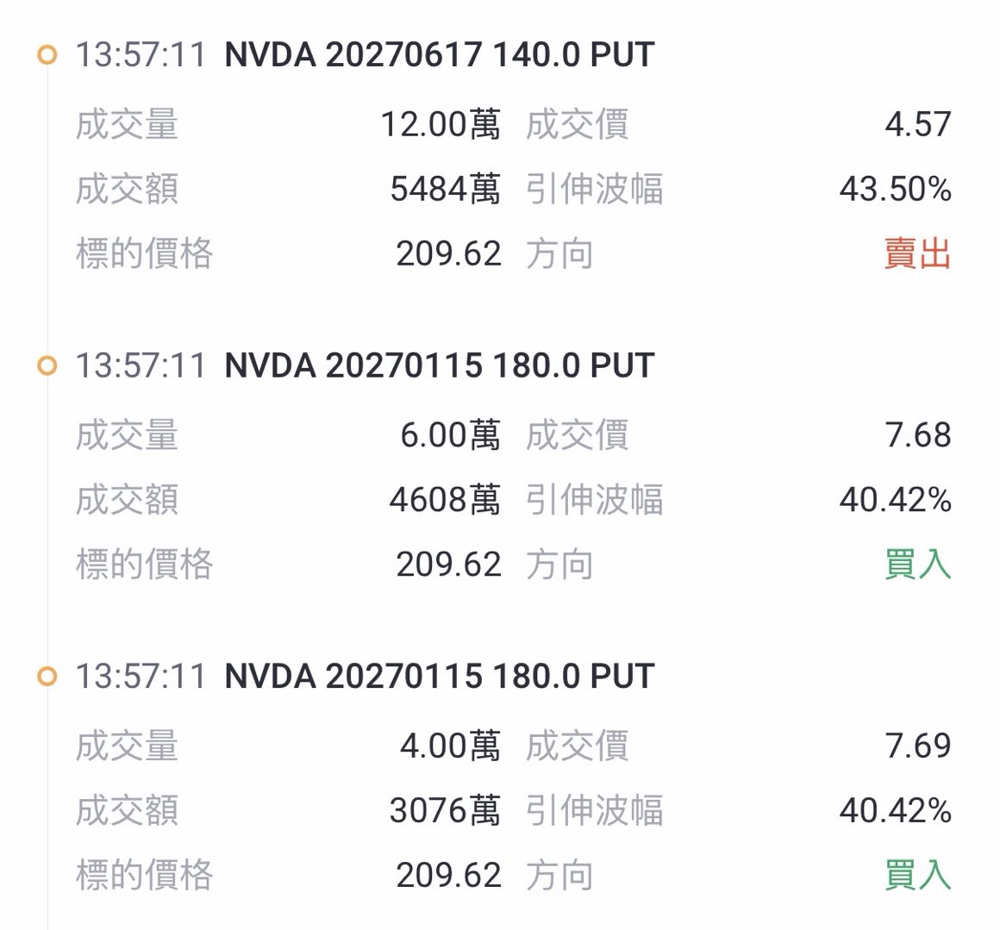Open the 7.68 priced NVDA 180.0 PUT
1000x930 pixels.
click(x=440, y=365)
